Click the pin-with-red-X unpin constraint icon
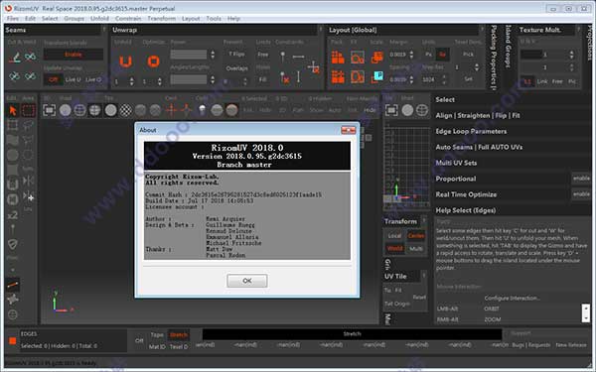 285,77
